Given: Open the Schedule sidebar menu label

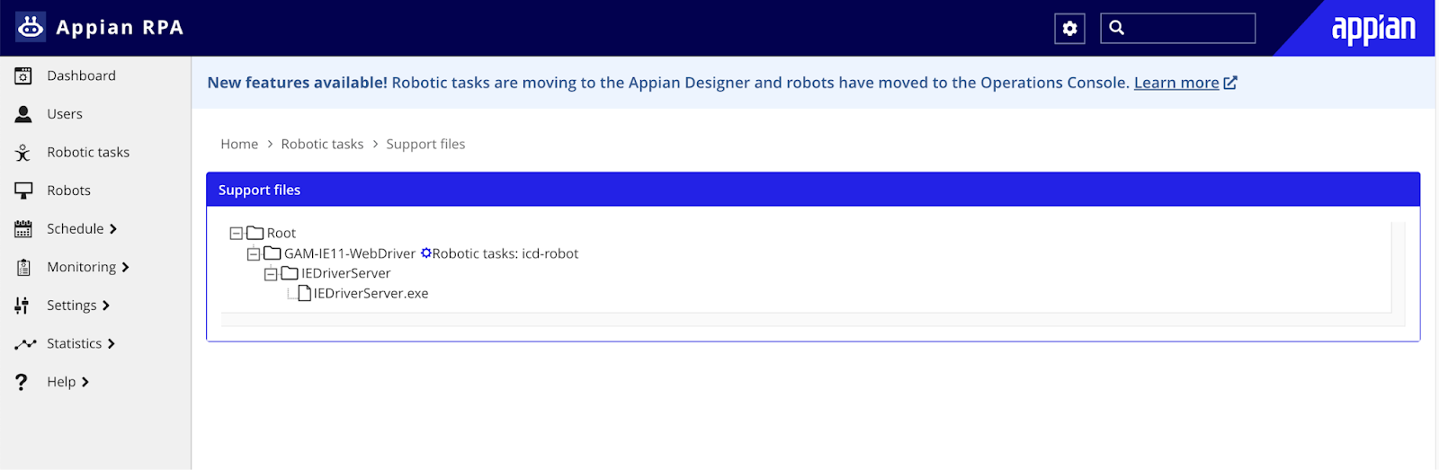Looking at the screenshot, I should (76, 228).
